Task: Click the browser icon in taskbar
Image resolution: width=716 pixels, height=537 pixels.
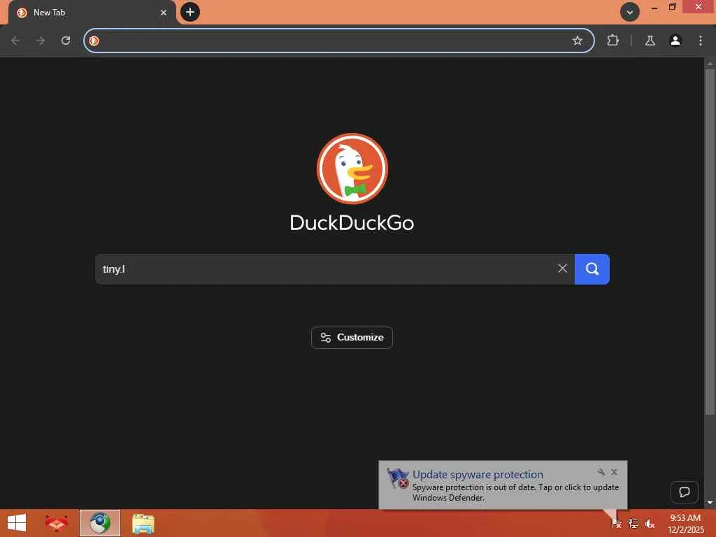Action: coord(100,523)
